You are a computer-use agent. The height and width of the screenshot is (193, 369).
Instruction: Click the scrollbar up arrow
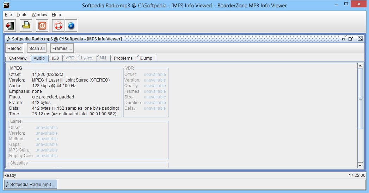360,66
